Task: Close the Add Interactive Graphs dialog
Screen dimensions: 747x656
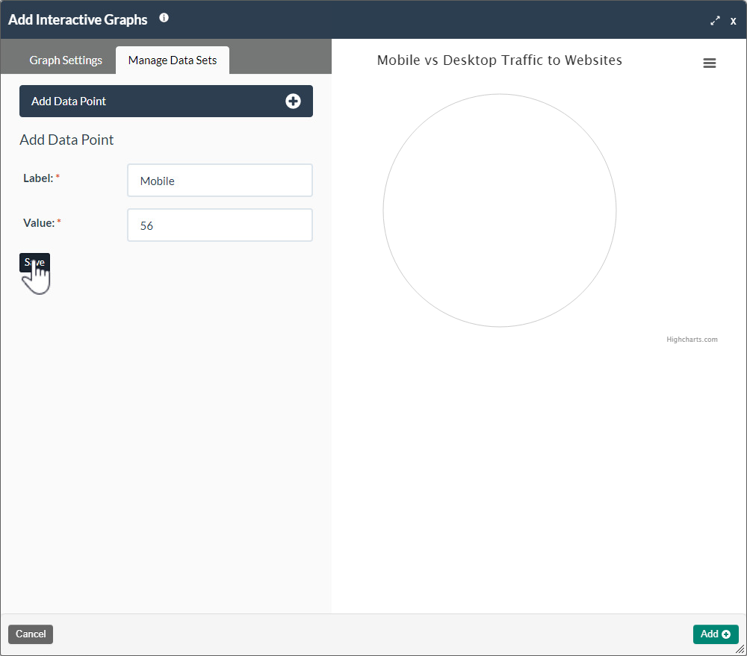Action: (734, 21)
